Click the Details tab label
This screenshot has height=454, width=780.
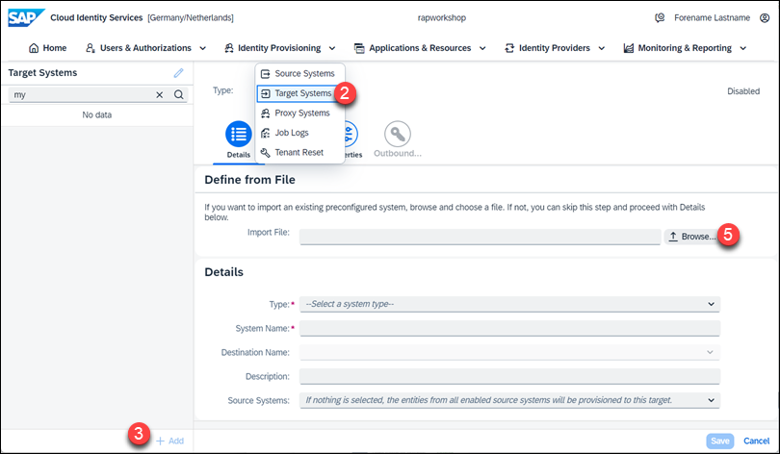(x=239, y=155)
